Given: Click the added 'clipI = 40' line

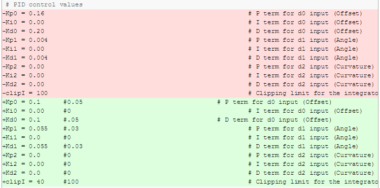Looking at the screenshot, I should coord(190,182).
